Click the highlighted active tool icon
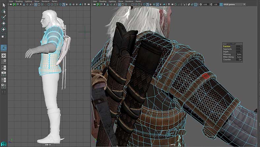 pyautogui.click(x=4, y=48)
